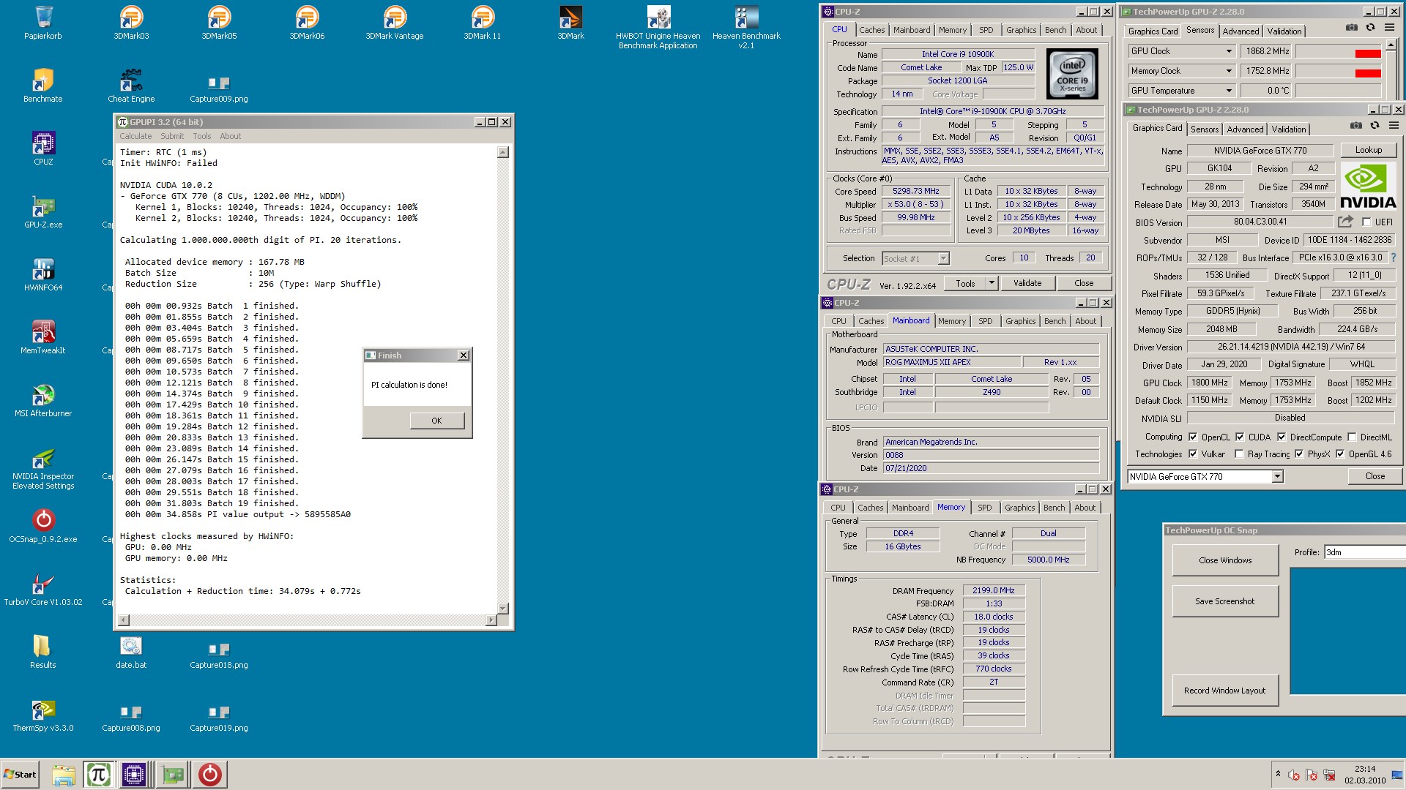Click the Validate button in CPU-Z

(1027, 283)
